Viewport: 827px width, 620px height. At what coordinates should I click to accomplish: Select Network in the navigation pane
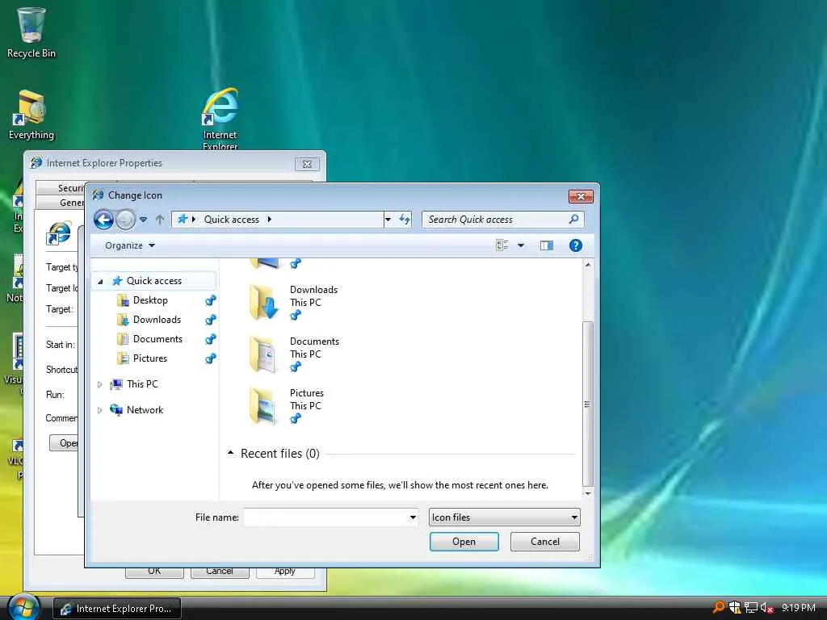point(145,410)
